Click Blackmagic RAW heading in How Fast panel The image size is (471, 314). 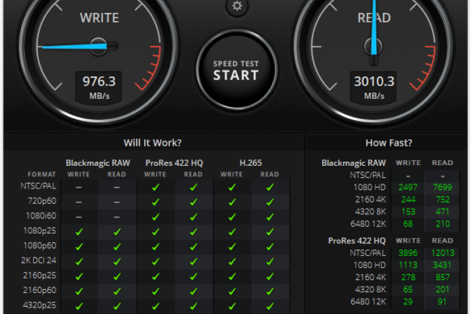click(x=353, y=163)
